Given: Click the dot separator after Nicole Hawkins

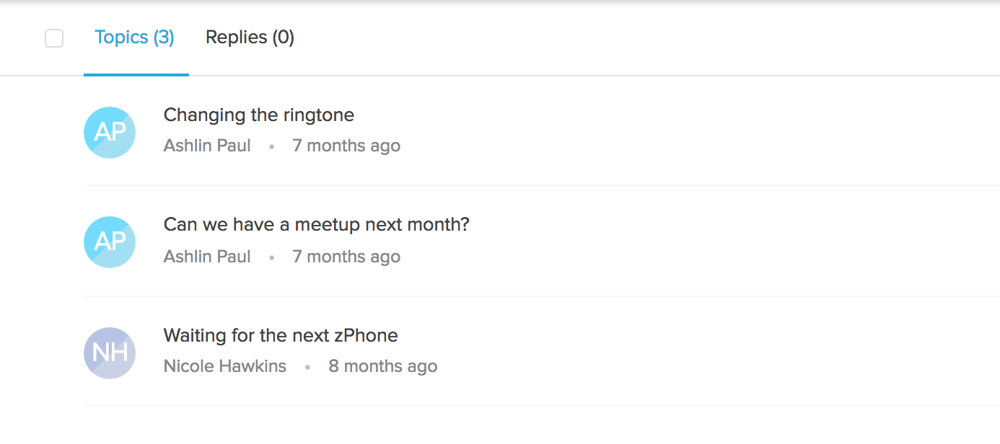Looking at the screenshot, I should click(307, 368).
